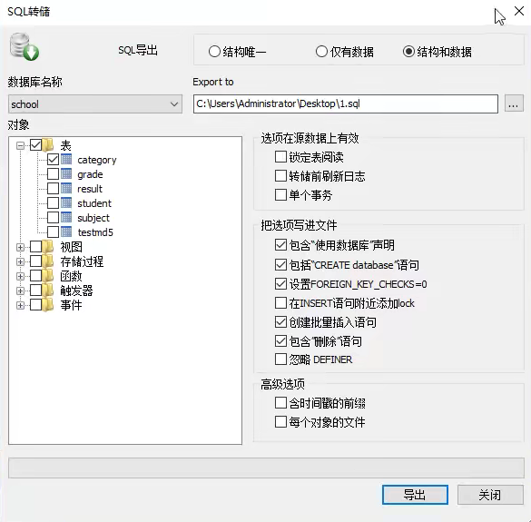The height and width of the screenshot is (522, 531).
Task: Select the 结构唯一 radio button
Action: click(214, 52)
